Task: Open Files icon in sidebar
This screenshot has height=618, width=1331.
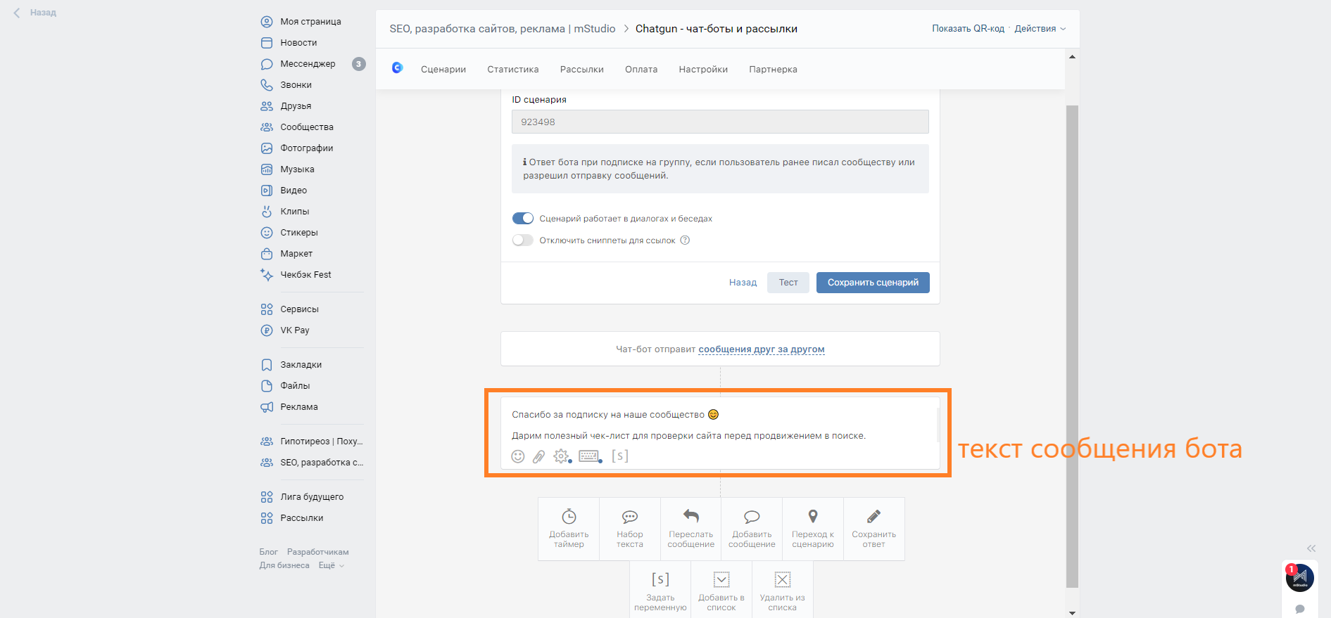Action: coord(267,386)
